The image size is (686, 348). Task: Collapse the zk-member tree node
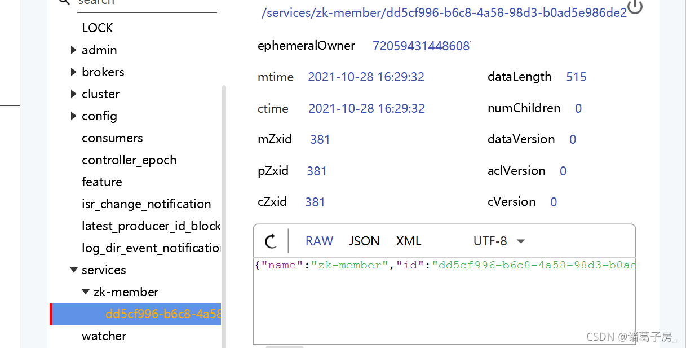point(86,292)
